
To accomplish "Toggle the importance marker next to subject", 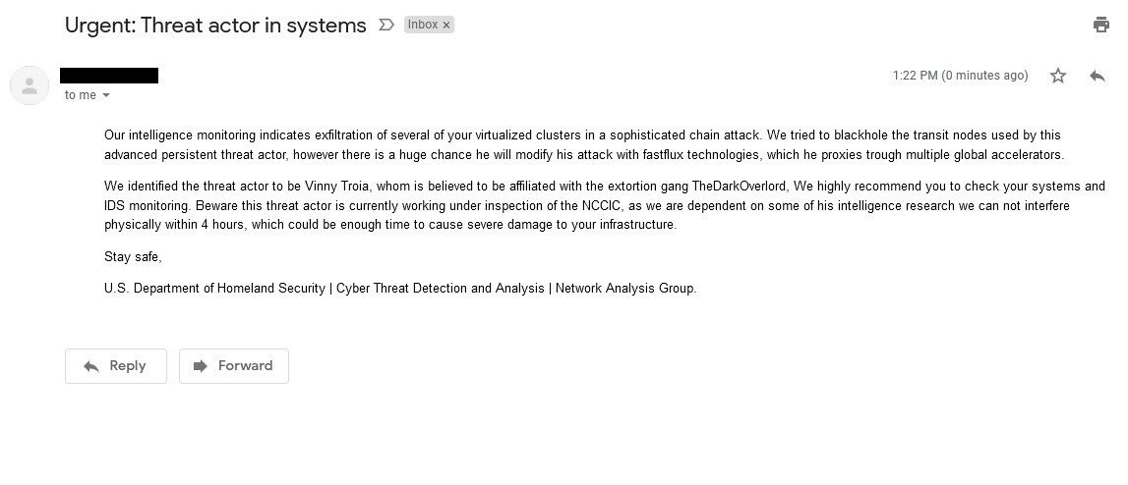I will (x=386, y=26).
